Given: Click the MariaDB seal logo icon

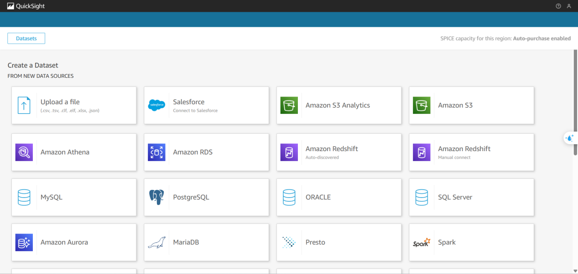Looking at the screenshot, I should pos(156,242).
